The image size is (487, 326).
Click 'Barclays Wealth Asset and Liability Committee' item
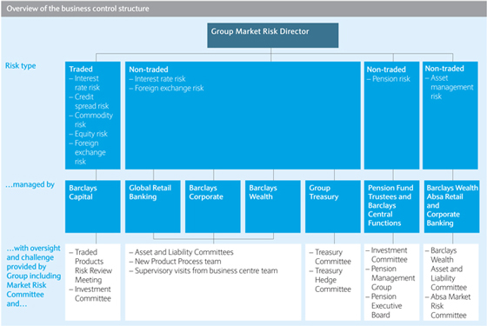pyautogui.click(x=446, y=269)
